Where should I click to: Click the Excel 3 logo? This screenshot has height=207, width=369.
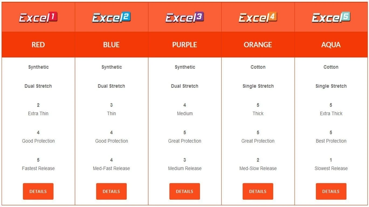coord(185,17)
